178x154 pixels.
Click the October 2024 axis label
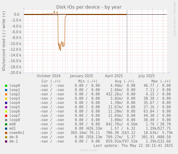(x=49, y=76)
